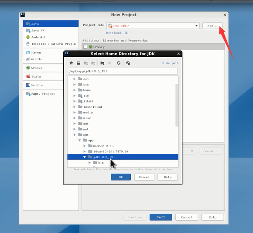
Task: Collapse the app folder
Action: coord(79,140)
